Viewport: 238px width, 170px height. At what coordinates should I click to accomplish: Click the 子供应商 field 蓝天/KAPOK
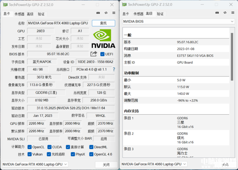click(42, 62)
